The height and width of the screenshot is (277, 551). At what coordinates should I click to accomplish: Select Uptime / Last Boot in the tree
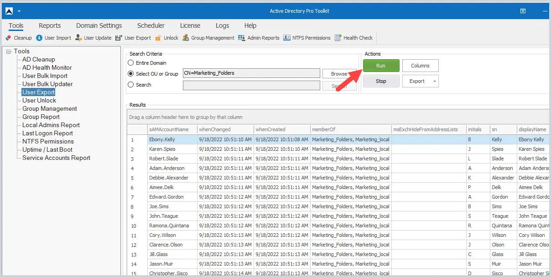click(x=47, y=150)
